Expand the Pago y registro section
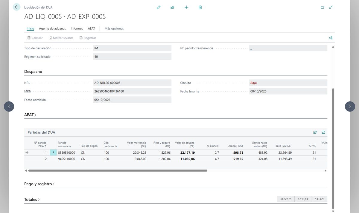Screen dimensions: 359x213 pos(39,184)
